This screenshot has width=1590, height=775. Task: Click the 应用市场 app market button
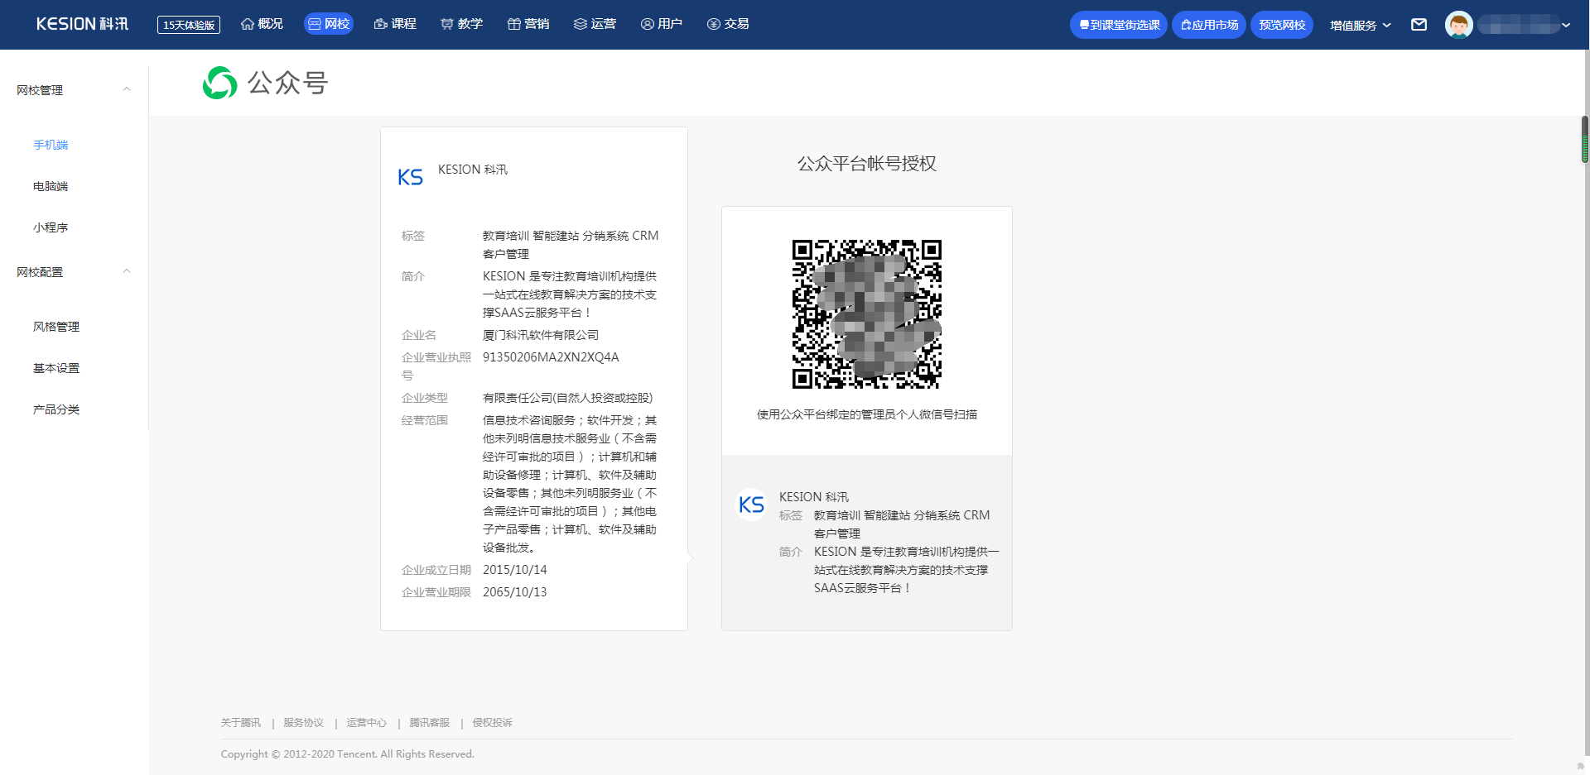pyautogui.click(x=1208, y=25)
